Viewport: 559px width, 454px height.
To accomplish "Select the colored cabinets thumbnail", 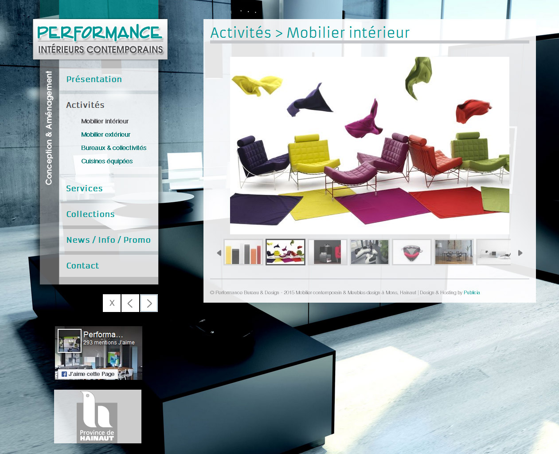I will click(x=243, y=252).
